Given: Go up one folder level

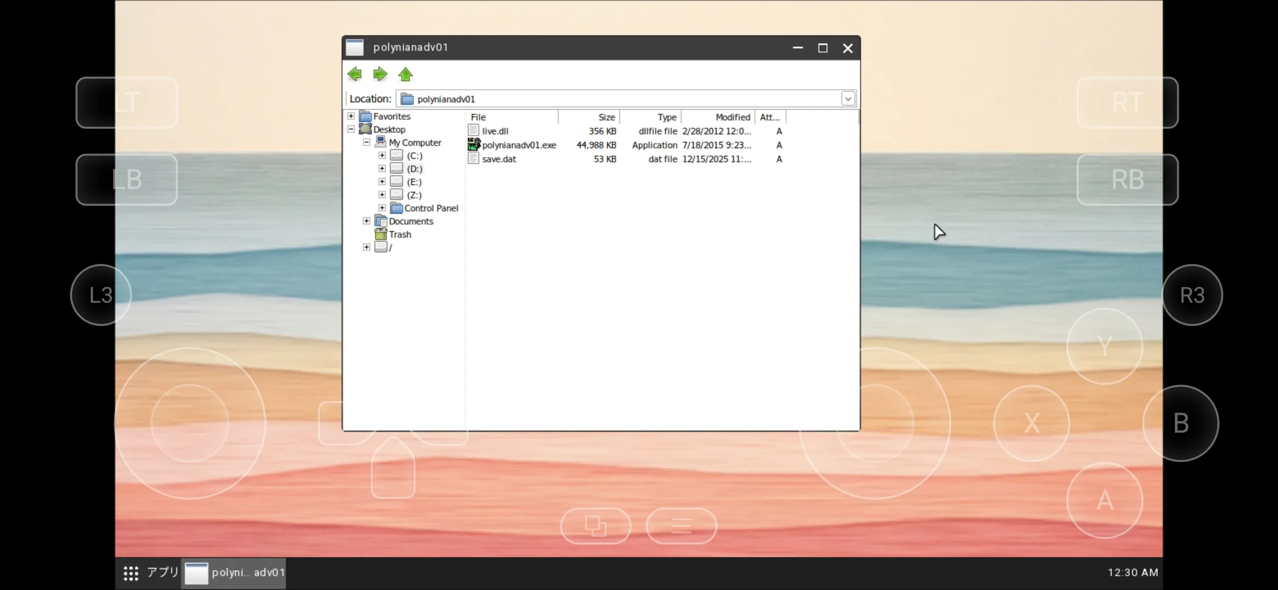Looking at the screenshot, I should (405, 74).
